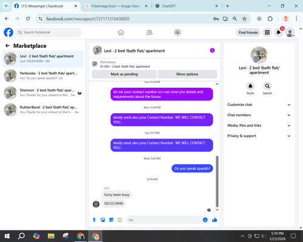303x242 pixels.
Task: Open Windows taskbar search
Action: [21, 236]
